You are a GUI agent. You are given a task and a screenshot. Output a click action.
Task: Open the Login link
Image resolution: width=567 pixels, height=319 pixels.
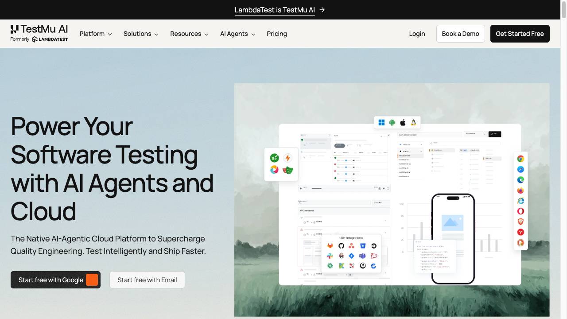[x=417, y=34]
